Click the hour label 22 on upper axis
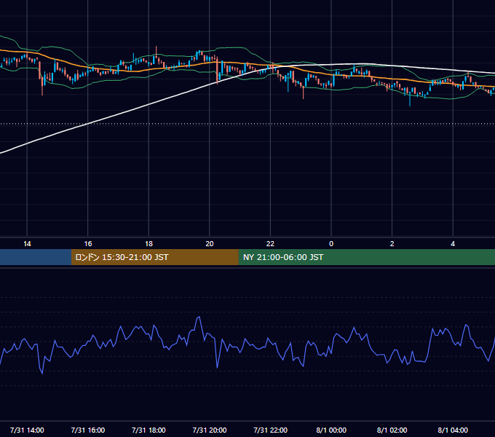495x437 pixels. click(x=270, y=244)
